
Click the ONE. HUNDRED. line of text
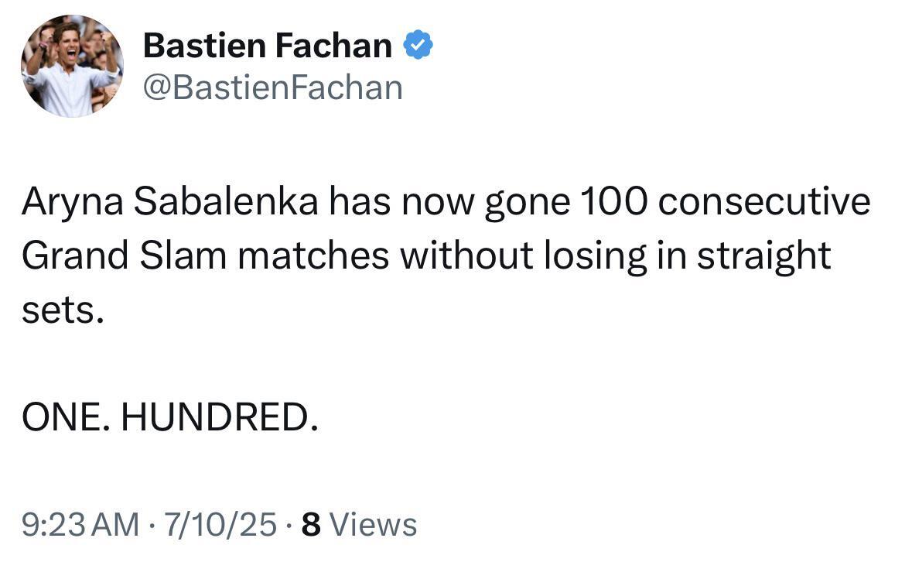[169, 419]
